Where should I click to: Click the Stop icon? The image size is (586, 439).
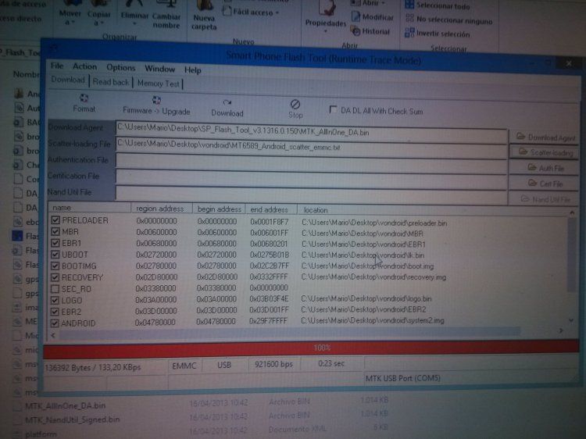click(295, 104)
